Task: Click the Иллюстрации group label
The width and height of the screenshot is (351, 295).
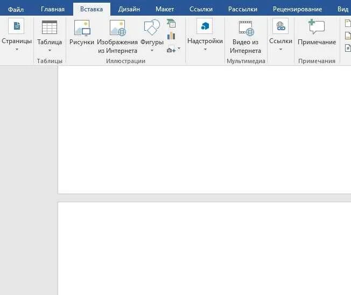Action: point(125,61)
